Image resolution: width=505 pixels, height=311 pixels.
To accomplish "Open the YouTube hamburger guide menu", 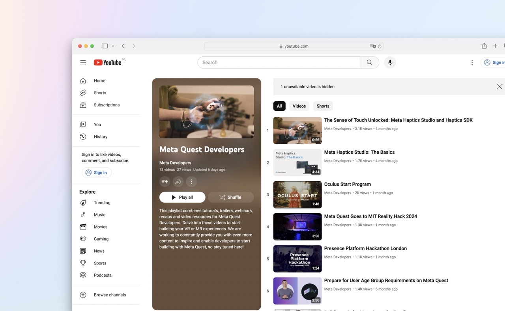I will click(83, 62).
